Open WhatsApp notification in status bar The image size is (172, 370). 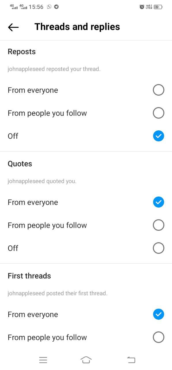pyautogui.click(x=49, y=7)
